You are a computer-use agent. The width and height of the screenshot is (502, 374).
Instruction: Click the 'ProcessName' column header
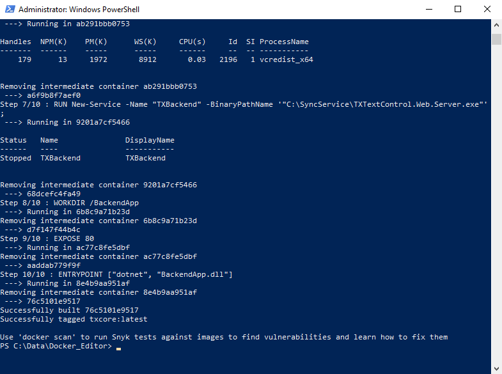tap(284, 42)
